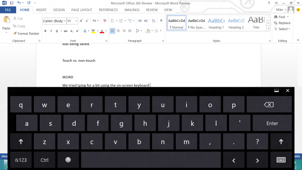The image size is (302, 170).
Task: Open the Borders dropdown arrow
Action: tap(161, 31)
